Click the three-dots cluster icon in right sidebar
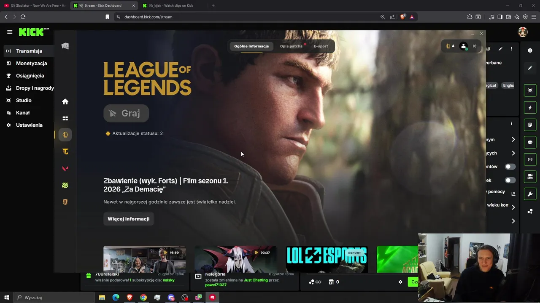 point(530,211)
